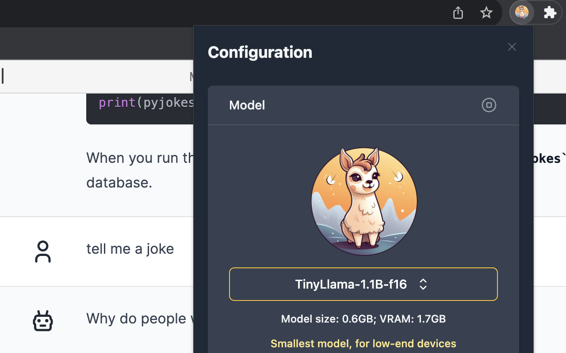Open the browser Extensions puzzle icon
This screenshot has height=353, width=566.
click(x=550, y=13)
